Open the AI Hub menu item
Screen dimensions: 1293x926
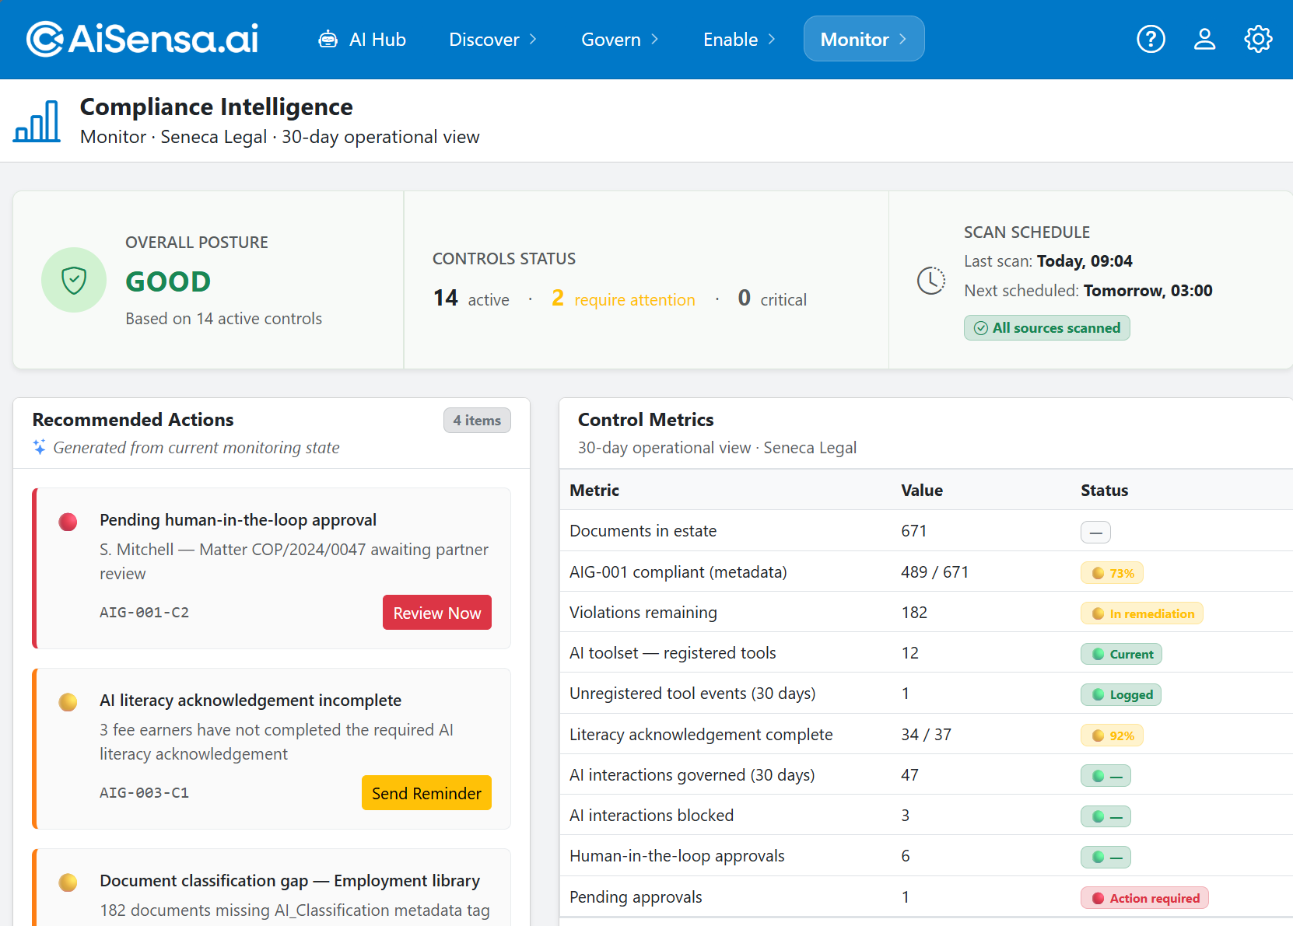362,39
